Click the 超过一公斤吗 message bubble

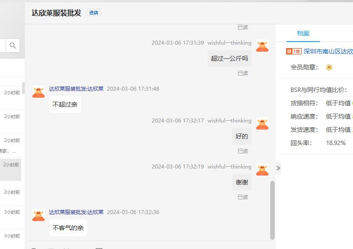(x=229, y=58)
